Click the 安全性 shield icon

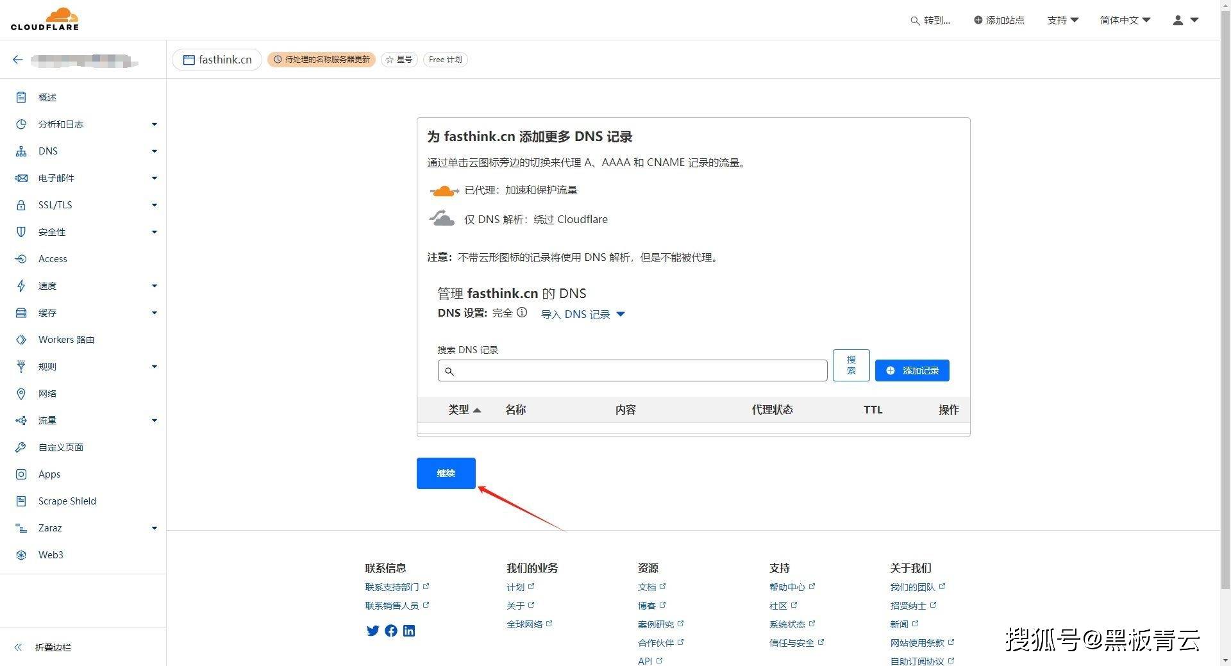coord(21,232)
